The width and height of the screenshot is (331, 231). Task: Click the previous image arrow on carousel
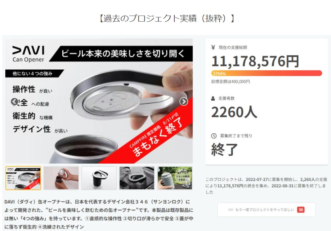[14, 102]
